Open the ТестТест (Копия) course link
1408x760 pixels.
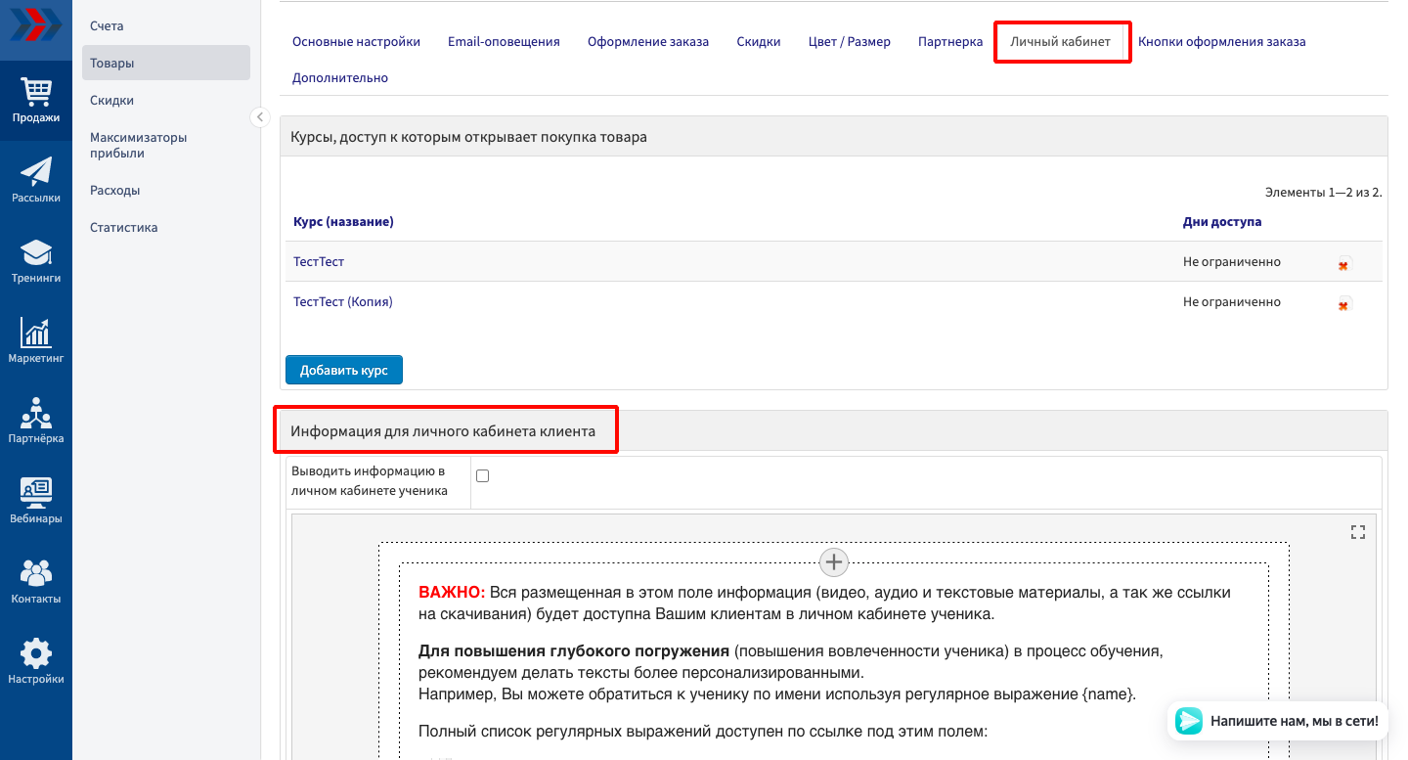coord(342,302)
